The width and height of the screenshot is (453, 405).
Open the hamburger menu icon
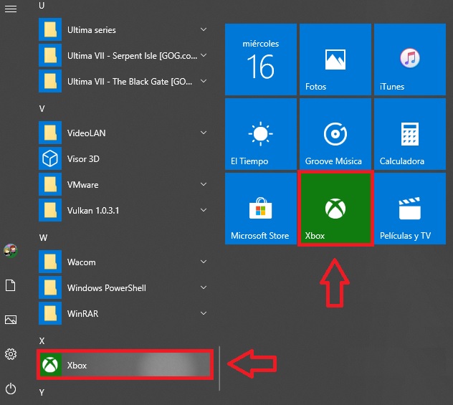point(11,9)
